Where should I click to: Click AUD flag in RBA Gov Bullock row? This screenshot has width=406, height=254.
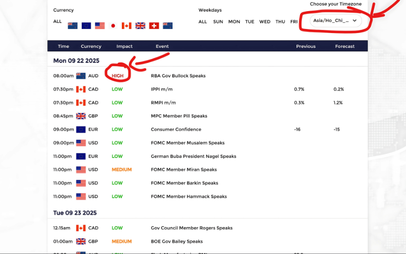click(x=81, y=76)
